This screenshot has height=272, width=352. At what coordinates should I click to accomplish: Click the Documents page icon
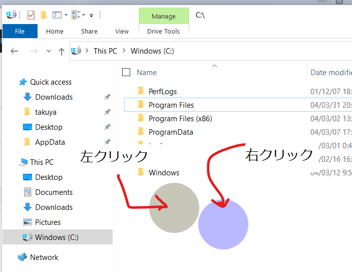pyautogui.click(x=28, y=192)
